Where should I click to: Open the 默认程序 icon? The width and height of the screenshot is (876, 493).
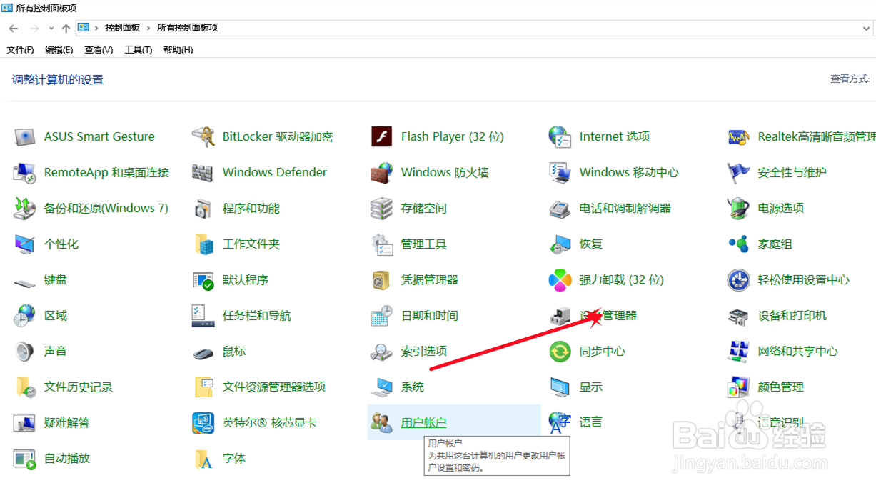click(203, 279)
